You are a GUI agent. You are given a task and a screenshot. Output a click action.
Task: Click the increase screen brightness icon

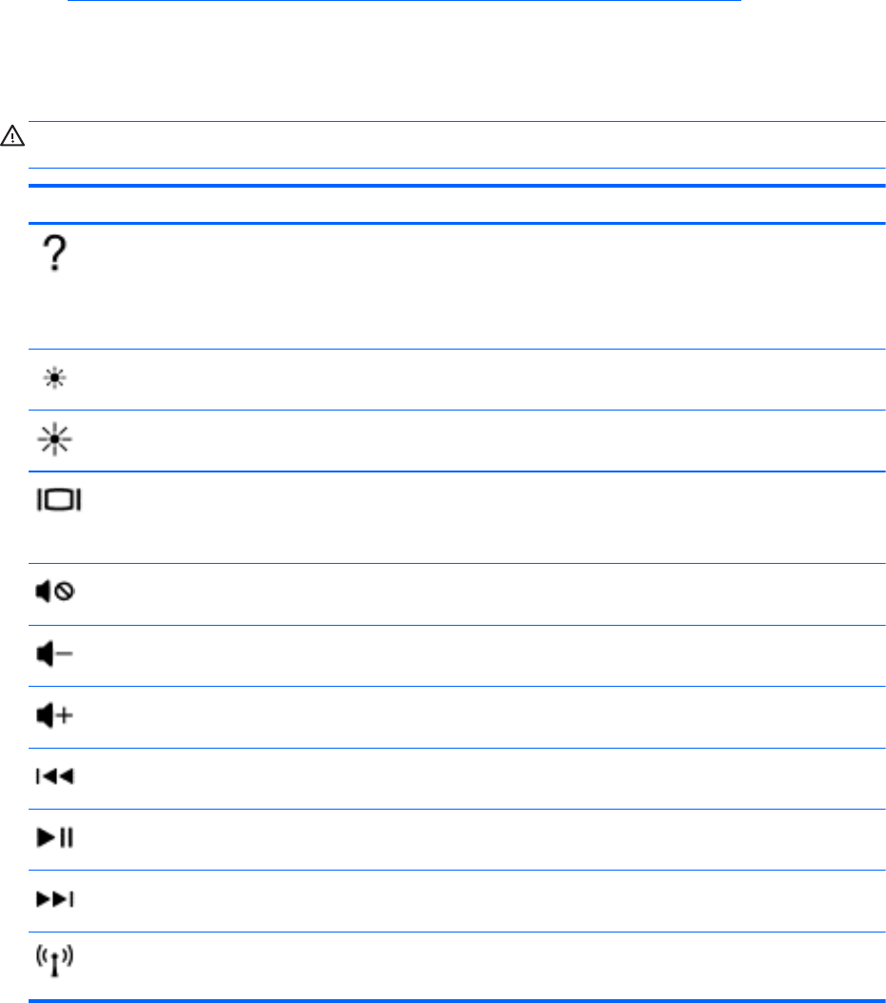coord(58,441)
